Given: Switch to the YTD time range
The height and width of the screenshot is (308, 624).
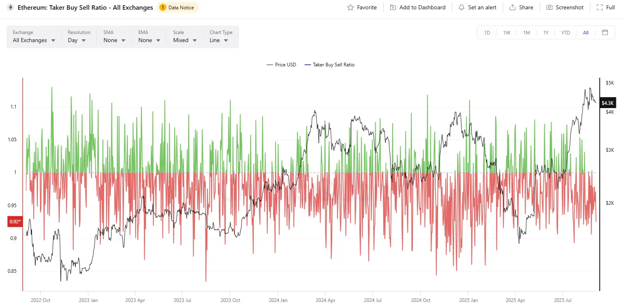Looking at the screenshot, I should tap(565, 32).
